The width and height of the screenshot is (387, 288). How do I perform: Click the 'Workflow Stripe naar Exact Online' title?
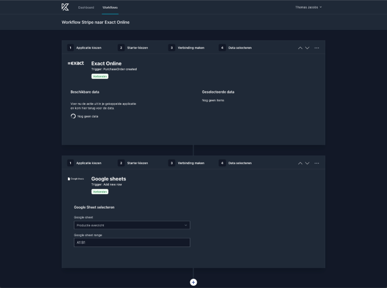96,22
